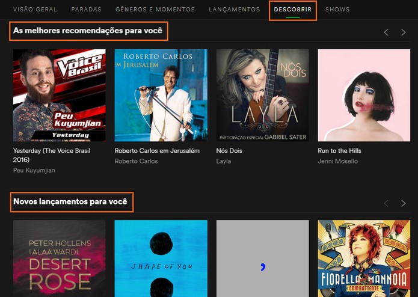Click the Run to the Hills title
The width and height of the screenshot is (418, 297).
coord(339,150)
